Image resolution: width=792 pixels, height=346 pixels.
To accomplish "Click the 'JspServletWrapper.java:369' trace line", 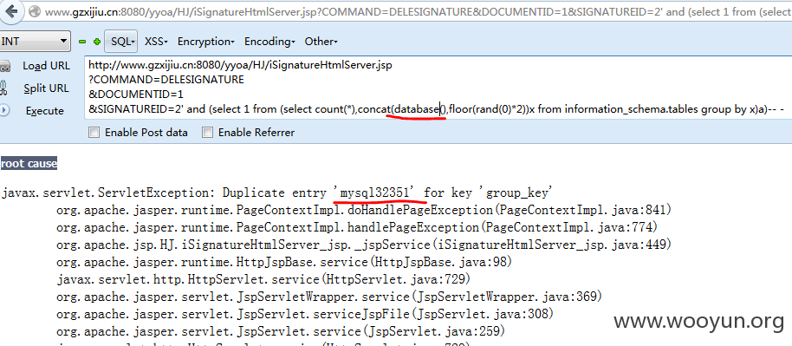I will pos(329,297).
